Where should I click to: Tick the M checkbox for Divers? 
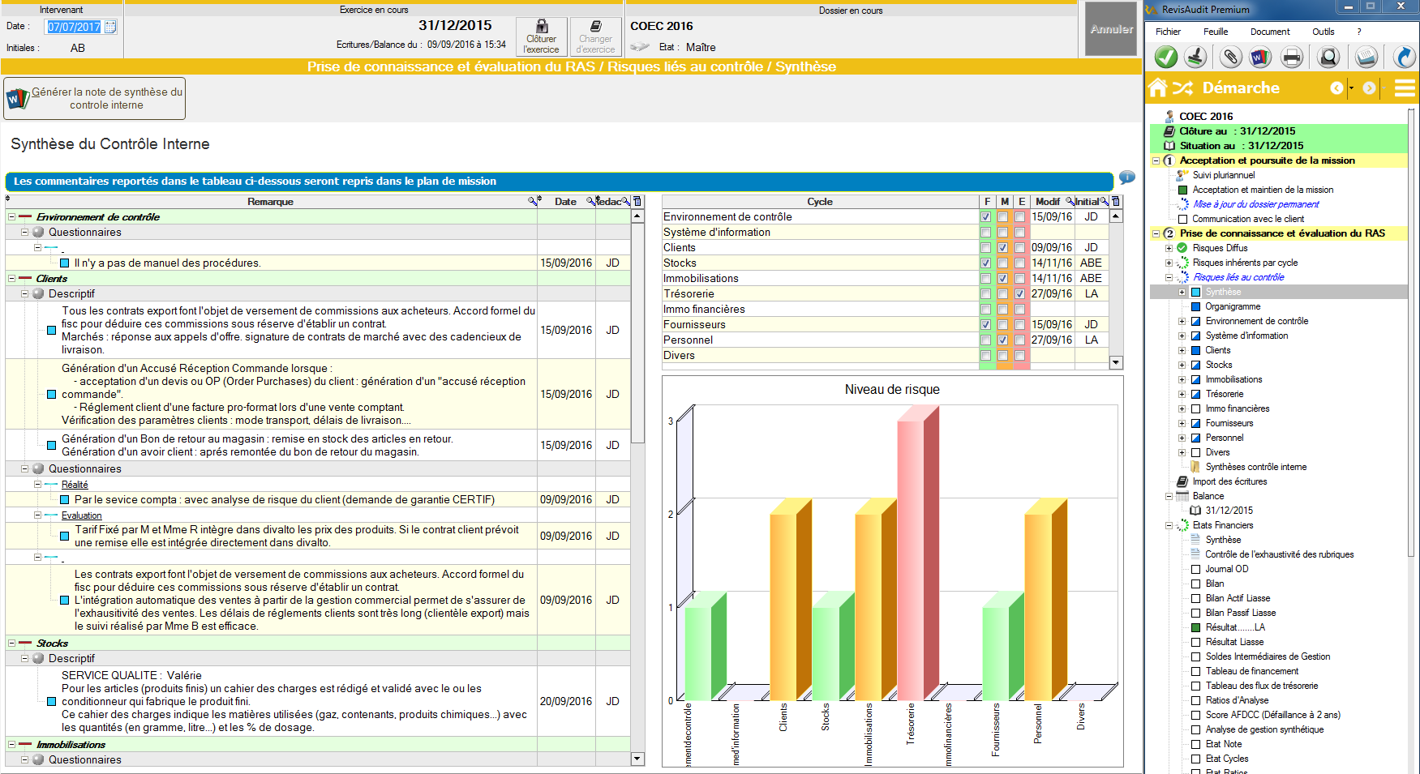coord(1002,356)
